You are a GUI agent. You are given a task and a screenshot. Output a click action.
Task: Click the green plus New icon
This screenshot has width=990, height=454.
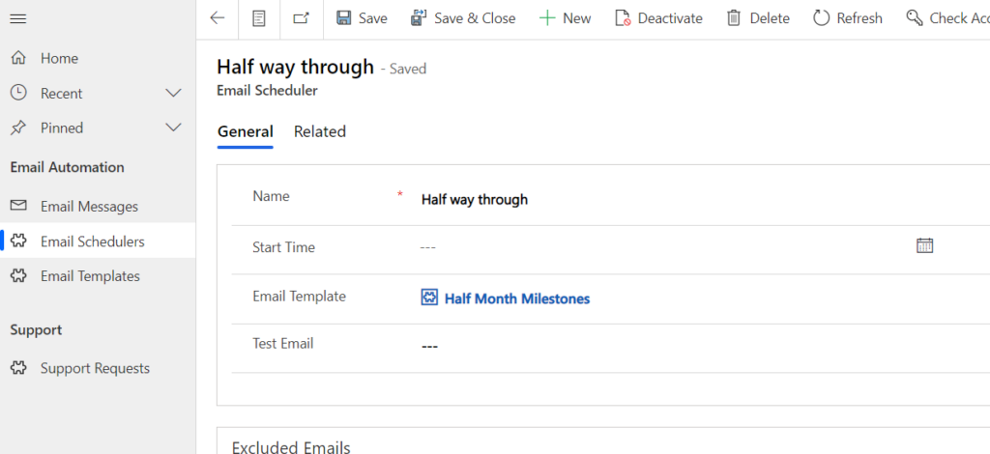pos(547,18)
